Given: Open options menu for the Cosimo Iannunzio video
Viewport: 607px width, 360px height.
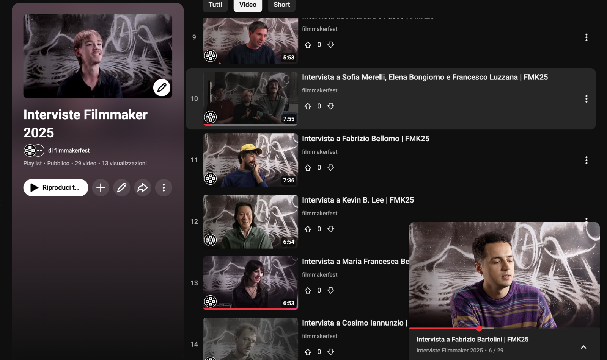Looking at the screenshot, I should [587, 344].
